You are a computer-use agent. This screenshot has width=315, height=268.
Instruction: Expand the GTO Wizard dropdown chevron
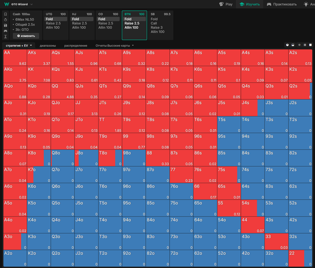(31, 4)
